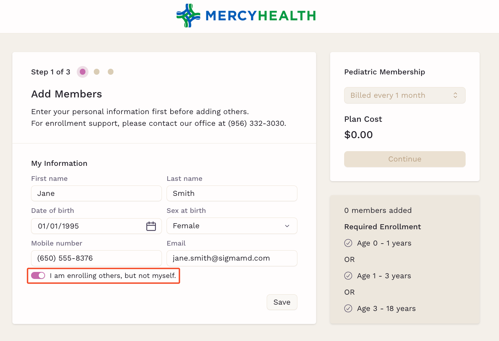Click the Age 3 - 18 years checkmark icon
499x341 pixels.
pyautogui.click(x=348, y=308)
